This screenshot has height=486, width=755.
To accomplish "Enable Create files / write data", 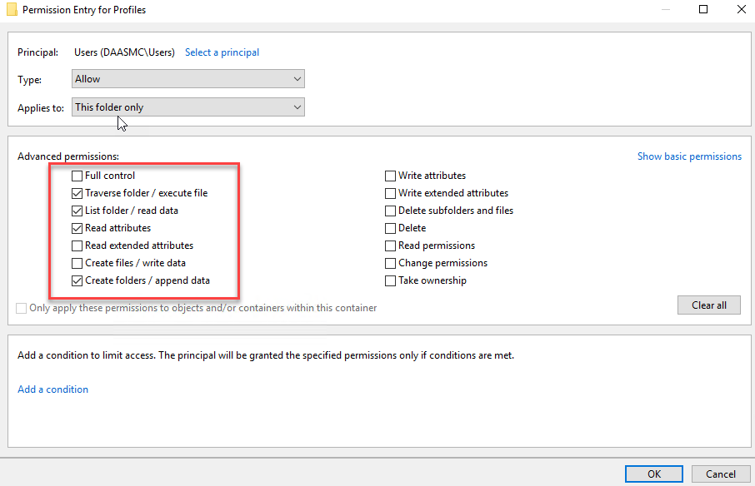I will 77,263.
